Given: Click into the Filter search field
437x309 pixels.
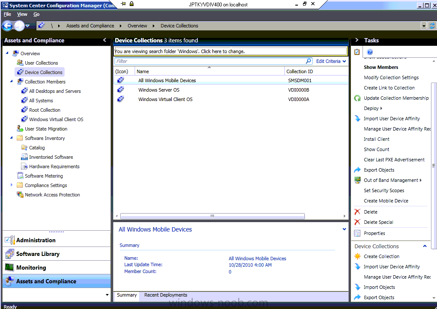Looking at the screenshot, I should click(x=210, y=61).
